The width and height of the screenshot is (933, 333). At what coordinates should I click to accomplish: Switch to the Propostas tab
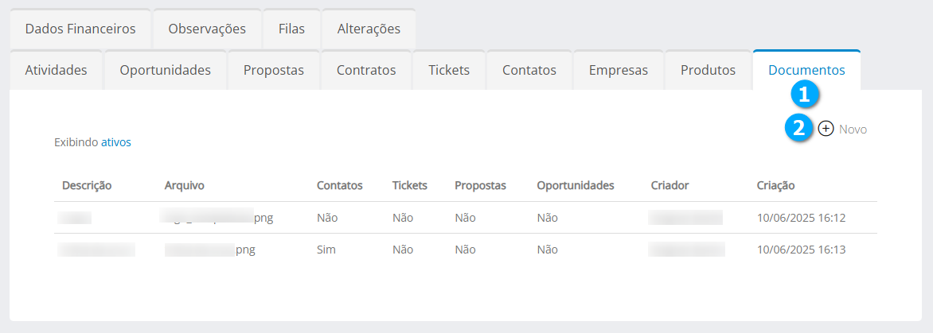(x=274, y=70)
